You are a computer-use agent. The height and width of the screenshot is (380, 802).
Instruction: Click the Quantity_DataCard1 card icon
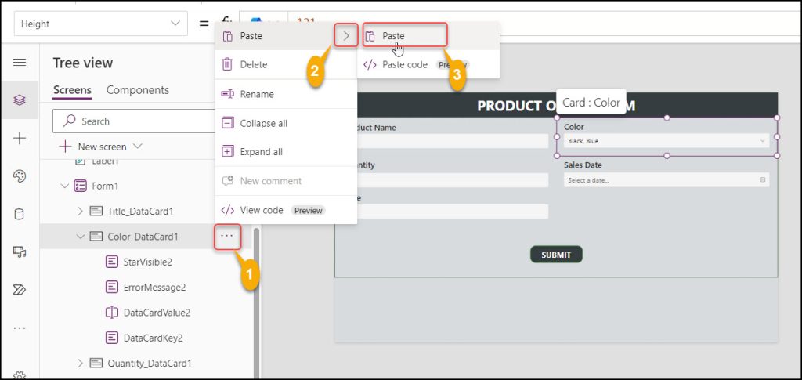[x=96, y=363]
